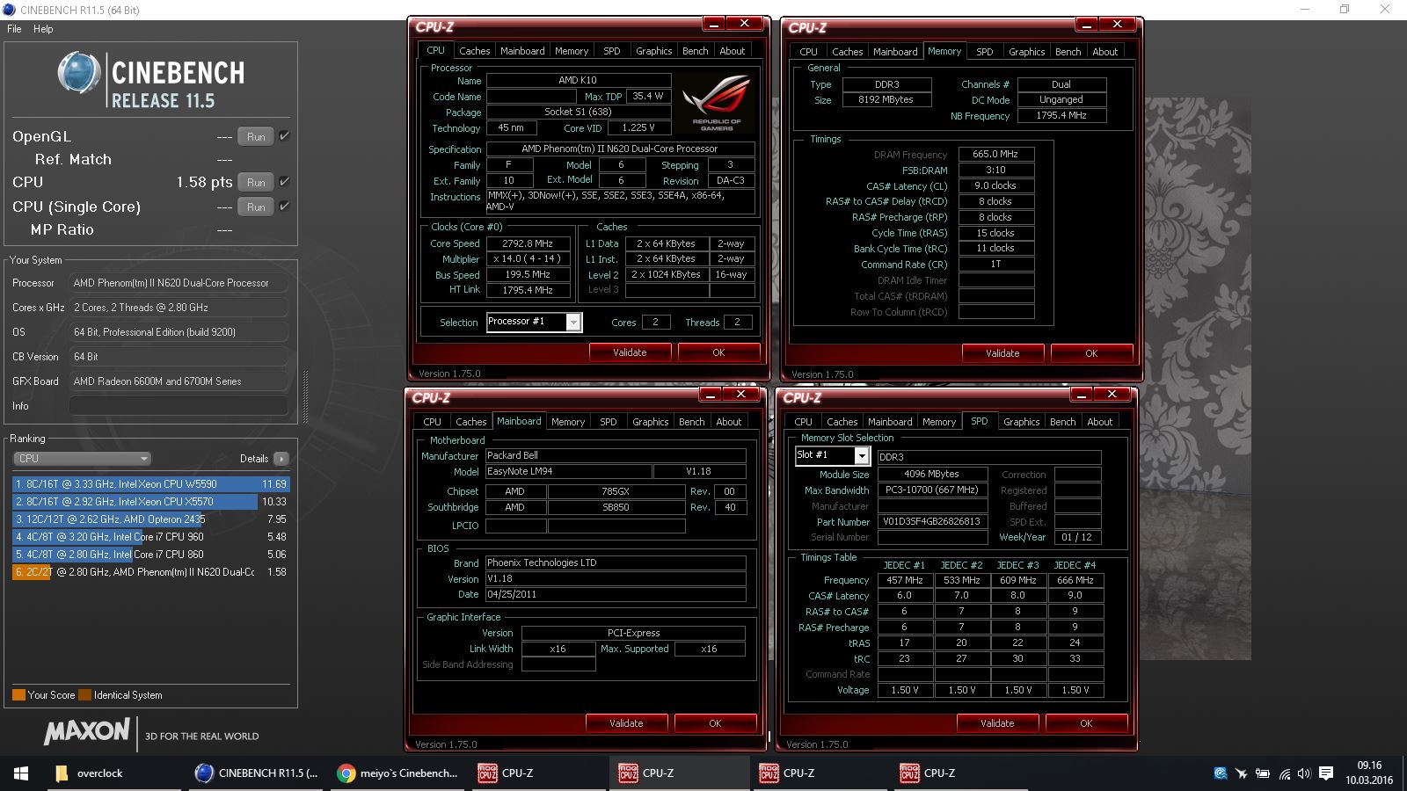Click the MAXON logo
Screen dimensions: 1407x791
[87, 731]
